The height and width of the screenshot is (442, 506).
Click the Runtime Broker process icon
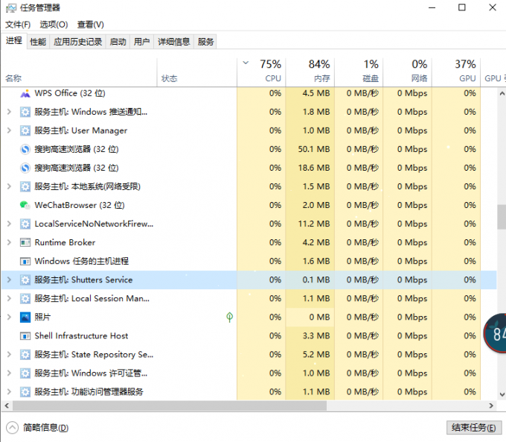coord(25,242)
